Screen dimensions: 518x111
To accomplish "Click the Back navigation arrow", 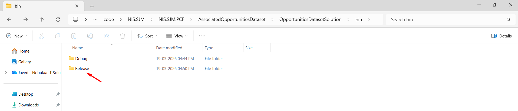I will coord(9,19).
